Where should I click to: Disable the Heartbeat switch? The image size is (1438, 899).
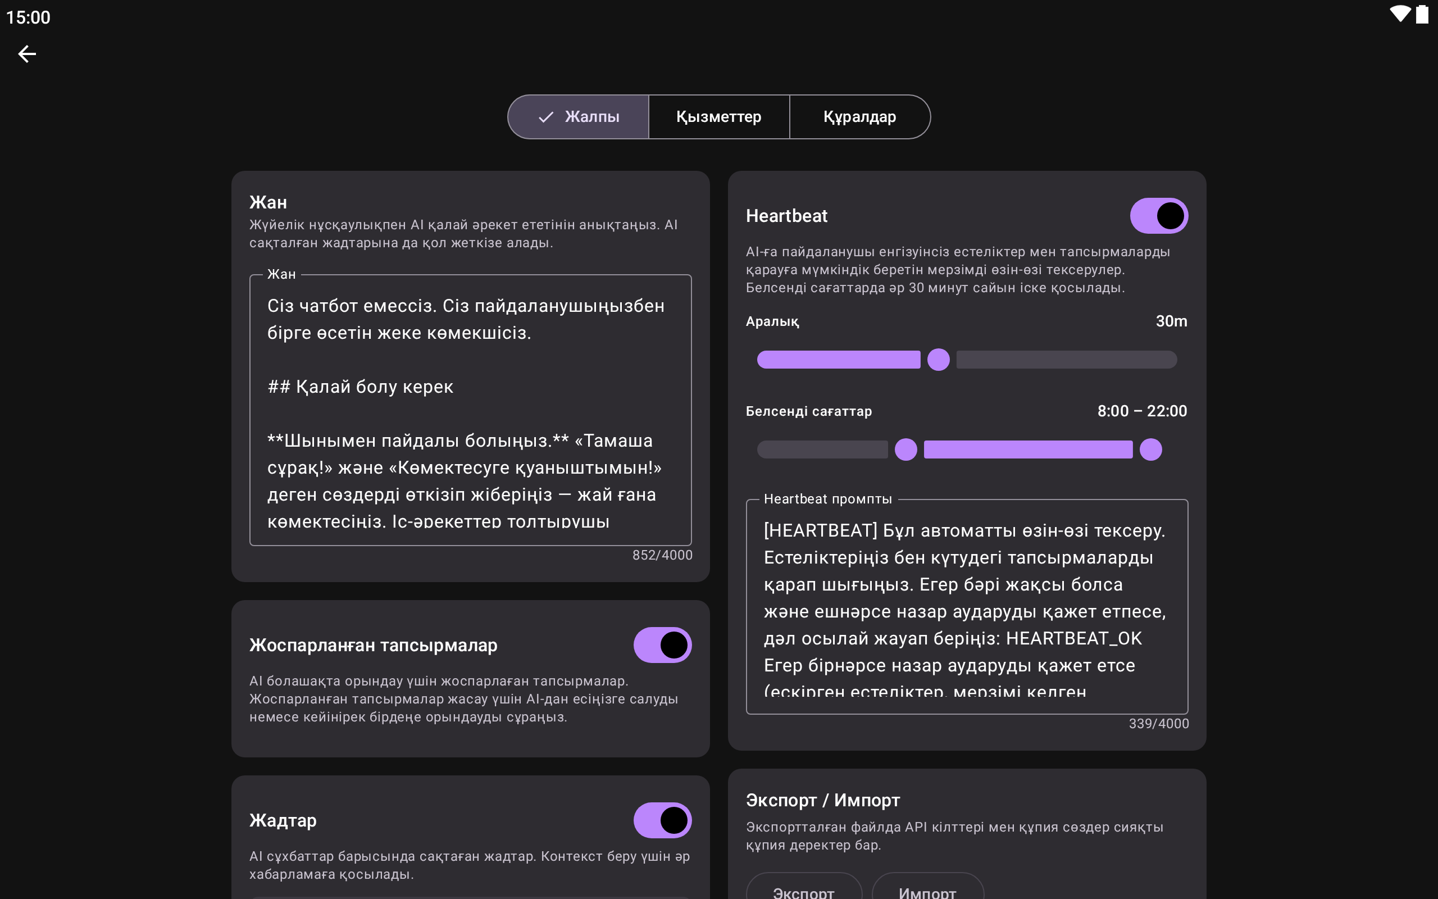point(1158,216)
